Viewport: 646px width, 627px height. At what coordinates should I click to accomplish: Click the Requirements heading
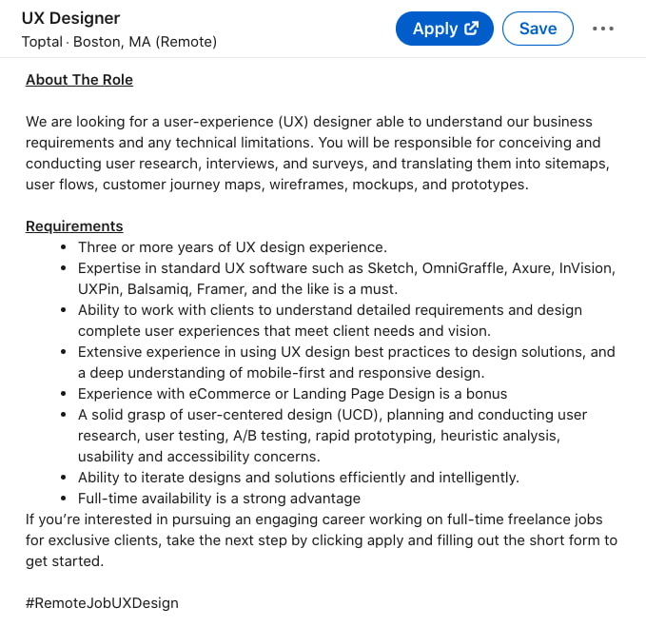pos(74,226)
